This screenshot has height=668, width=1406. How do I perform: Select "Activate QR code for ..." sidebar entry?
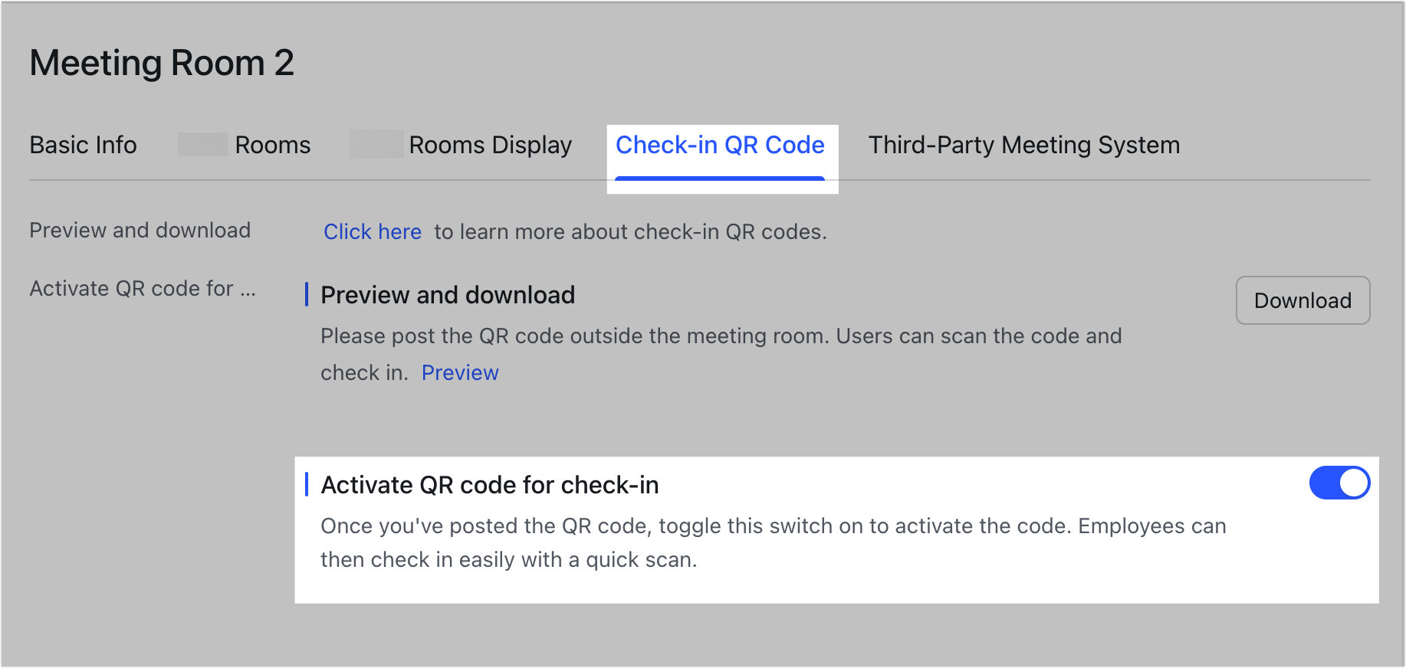pyautogui.click(x=141, y=288)
